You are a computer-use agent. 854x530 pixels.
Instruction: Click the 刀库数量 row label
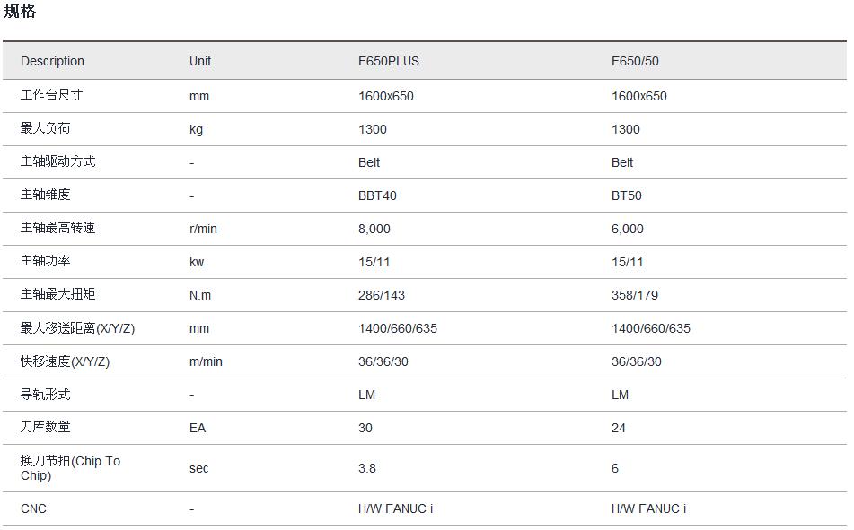[45, 427]
